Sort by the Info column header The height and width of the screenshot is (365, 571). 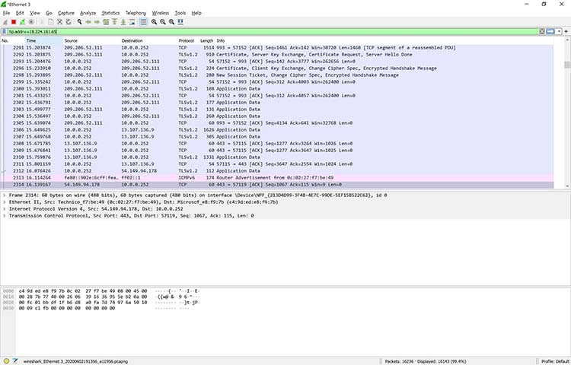(384, 41)
